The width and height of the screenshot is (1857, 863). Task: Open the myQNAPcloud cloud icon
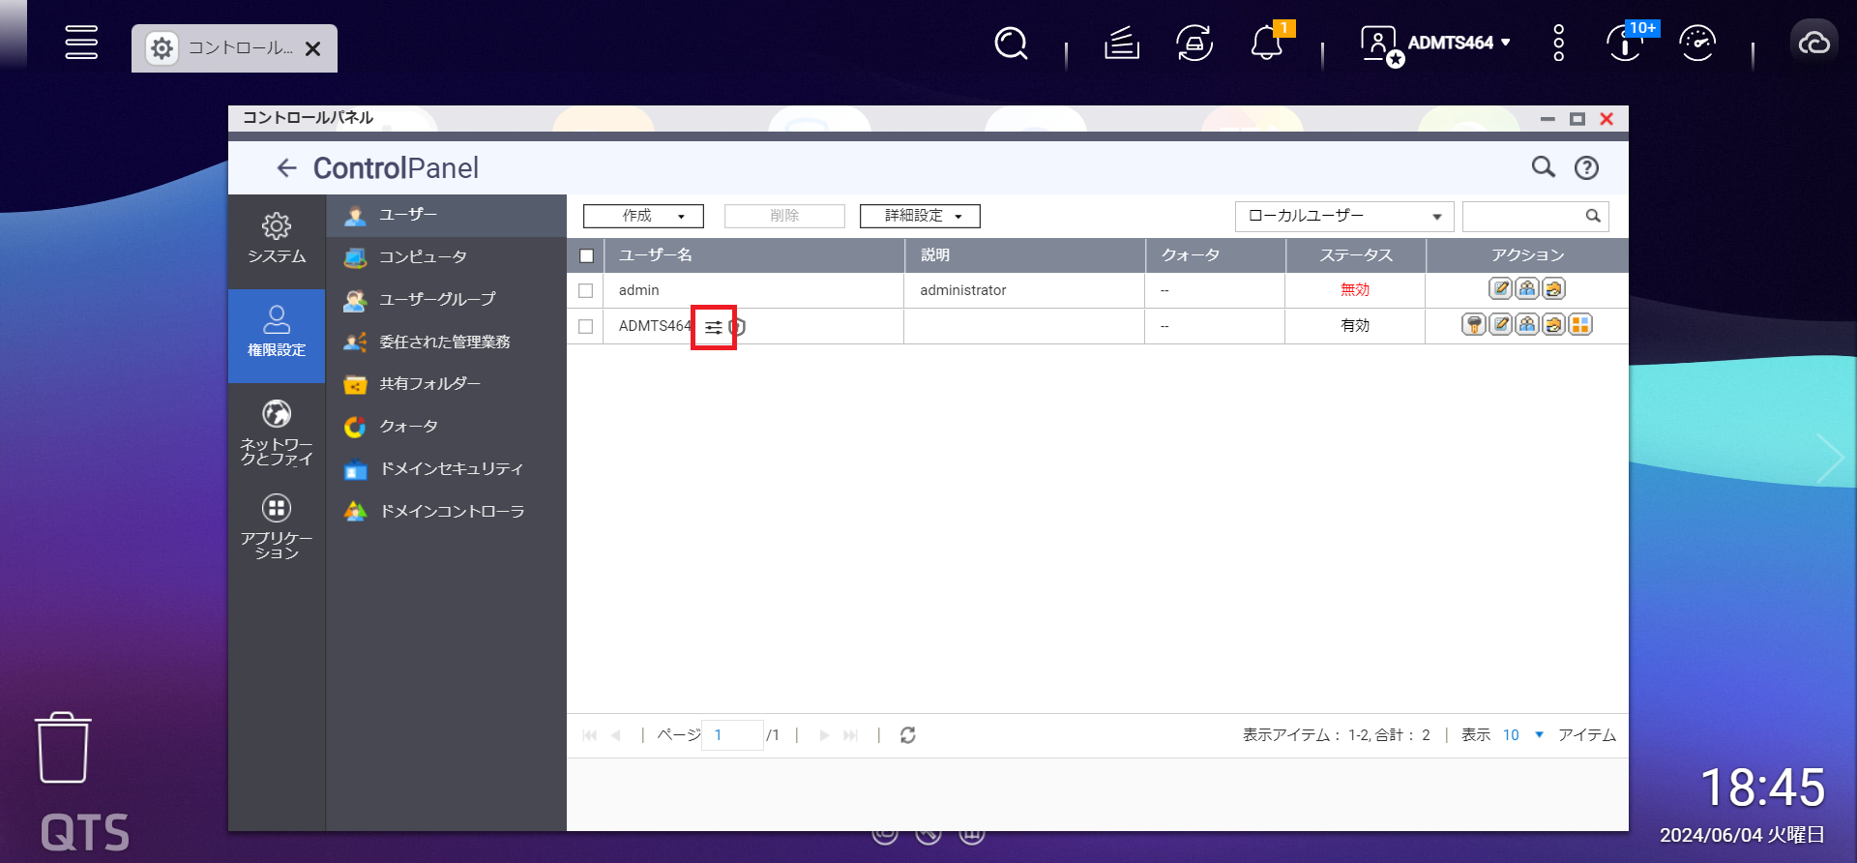coord(1813,43)
